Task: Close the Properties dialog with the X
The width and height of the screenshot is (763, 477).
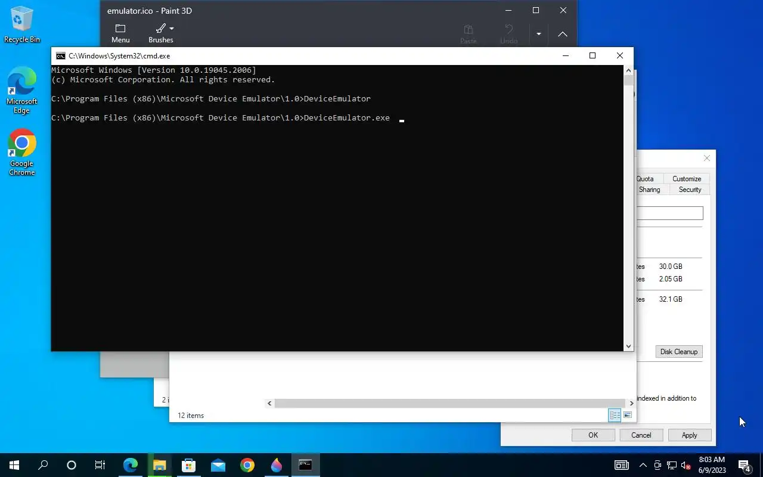Action: coord(707,158)
